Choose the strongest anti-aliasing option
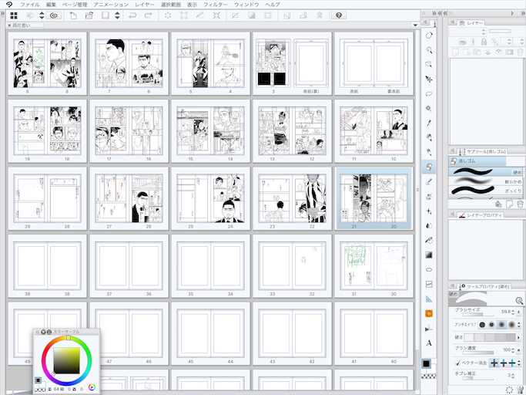The image size is (526, 395). (511, 325)
